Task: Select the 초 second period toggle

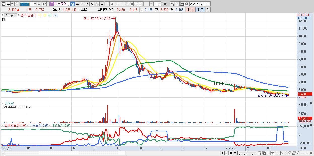Action: [x=97, y=4]
